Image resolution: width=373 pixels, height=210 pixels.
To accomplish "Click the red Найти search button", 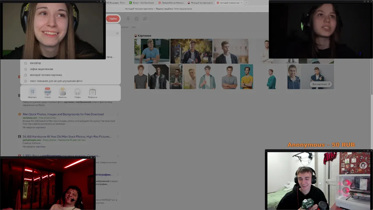I will 113,19.
